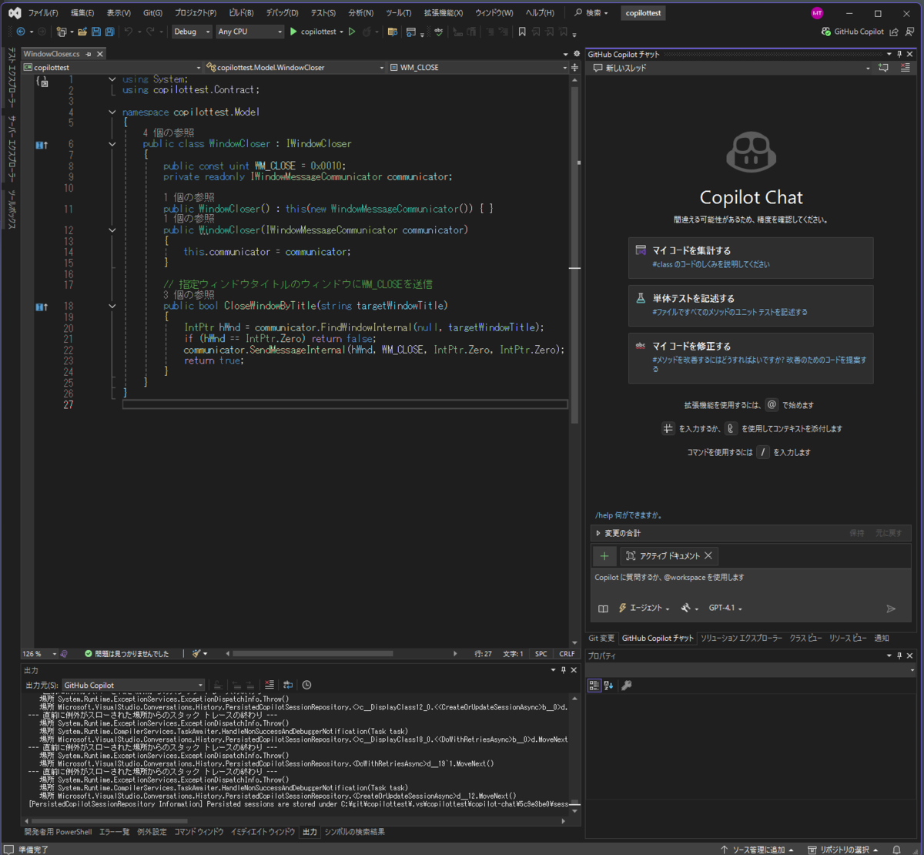Viewport: 924px width, 855px height.
Task: Click the editor horizontal scrollbar thumb
Action: click(x=313, y=653)
